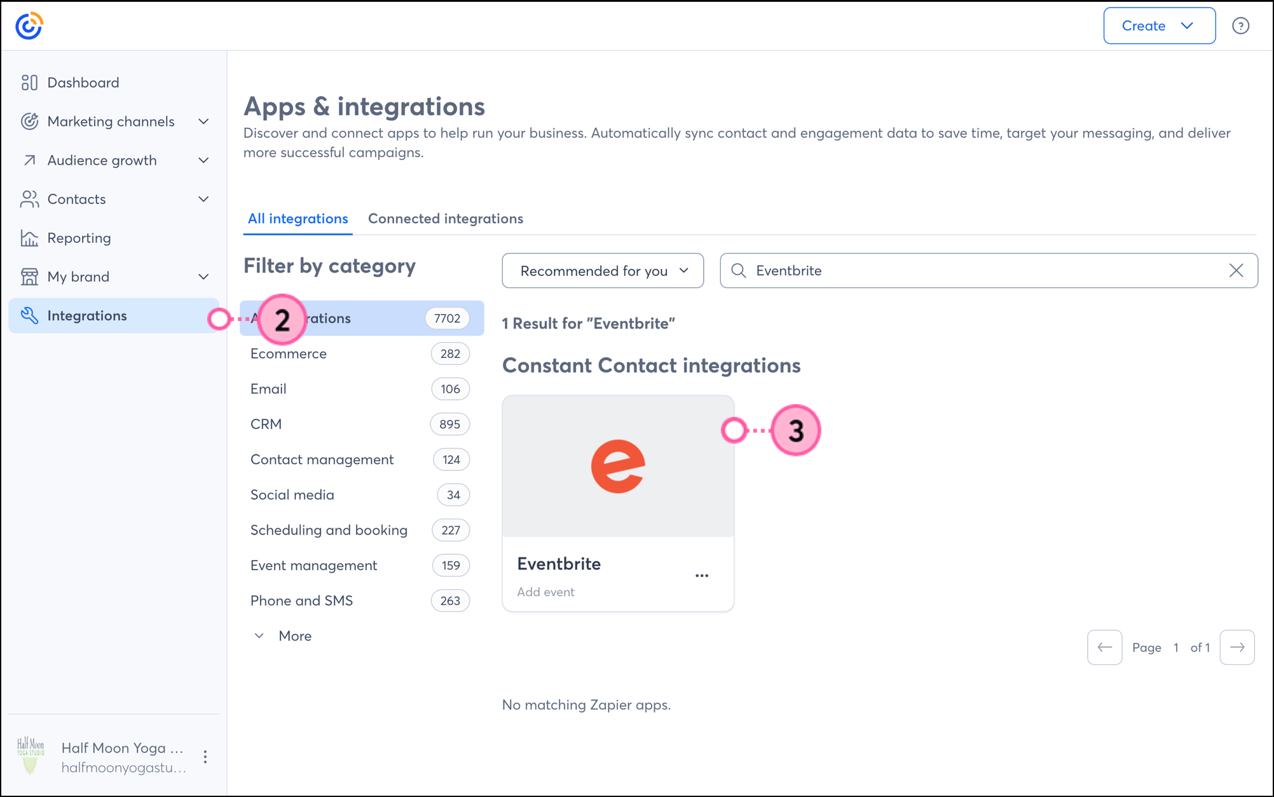Expand Marketing channels chevron
This screenshot has width=1274, height=797.
coord(203,121)
